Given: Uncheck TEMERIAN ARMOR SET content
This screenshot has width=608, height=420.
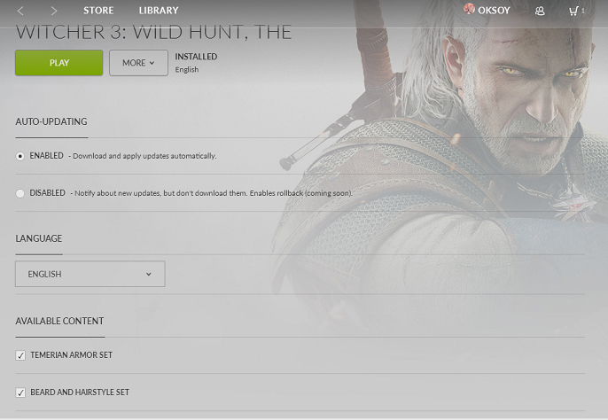Looking at the screenshot, I should [20, 355].
